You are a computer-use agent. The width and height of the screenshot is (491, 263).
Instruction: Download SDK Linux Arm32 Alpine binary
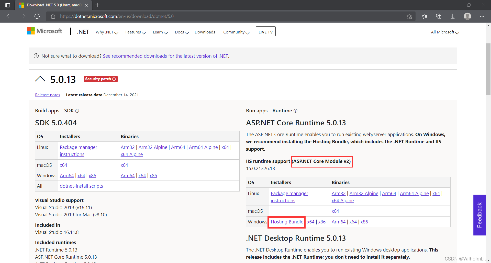point(153,147)
